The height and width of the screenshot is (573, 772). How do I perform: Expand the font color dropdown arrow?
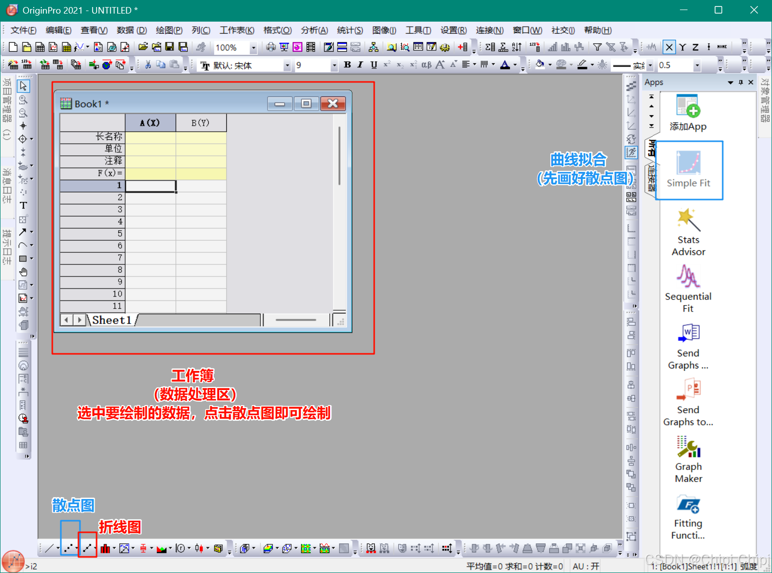click(515, 65)
